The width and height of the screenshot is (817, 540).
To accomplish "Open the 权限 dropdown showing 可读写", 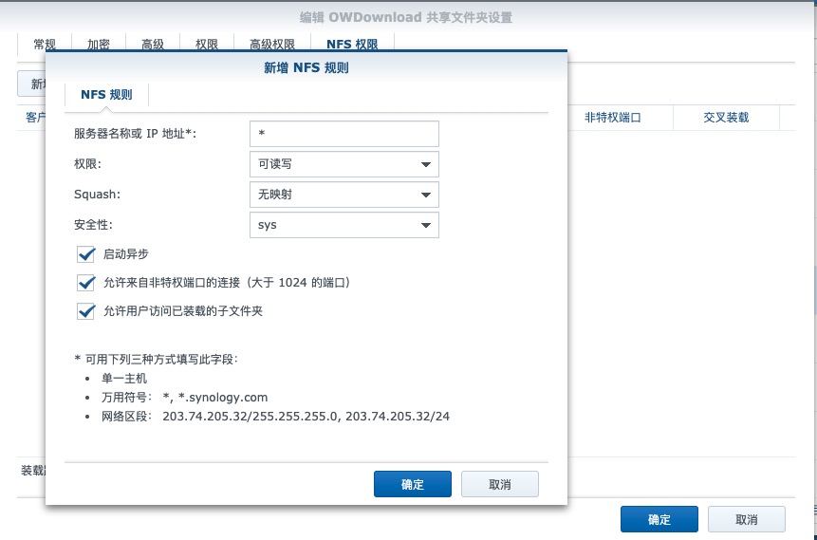I will 344,164.
